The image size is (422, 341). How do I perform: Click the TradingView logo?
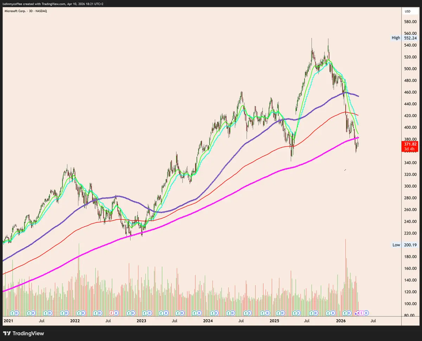click(24, 333)
